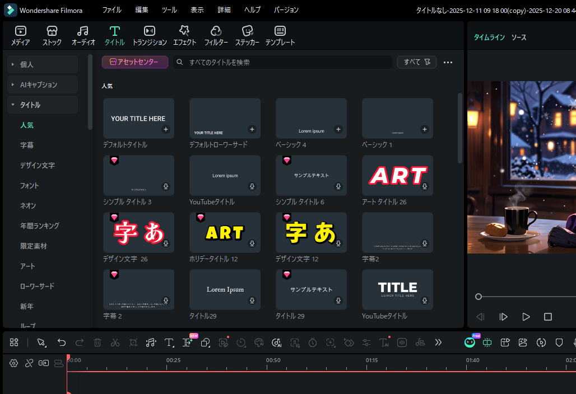The image size is (576, 394).
Task: Select the ネオン subcategory
Action: point(28,206)
